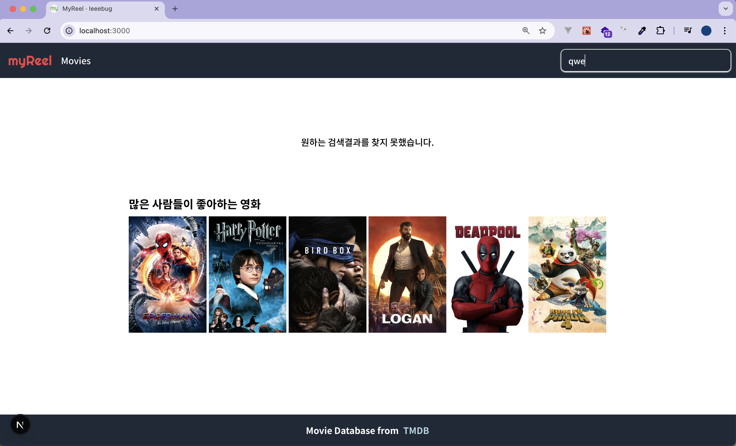Bookmark this page with the star

tap(543, 31)
